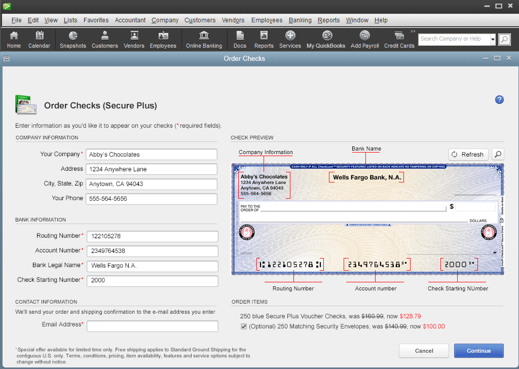
Task: Click the $100.00 envelope price text
Action: click(434, 326)
